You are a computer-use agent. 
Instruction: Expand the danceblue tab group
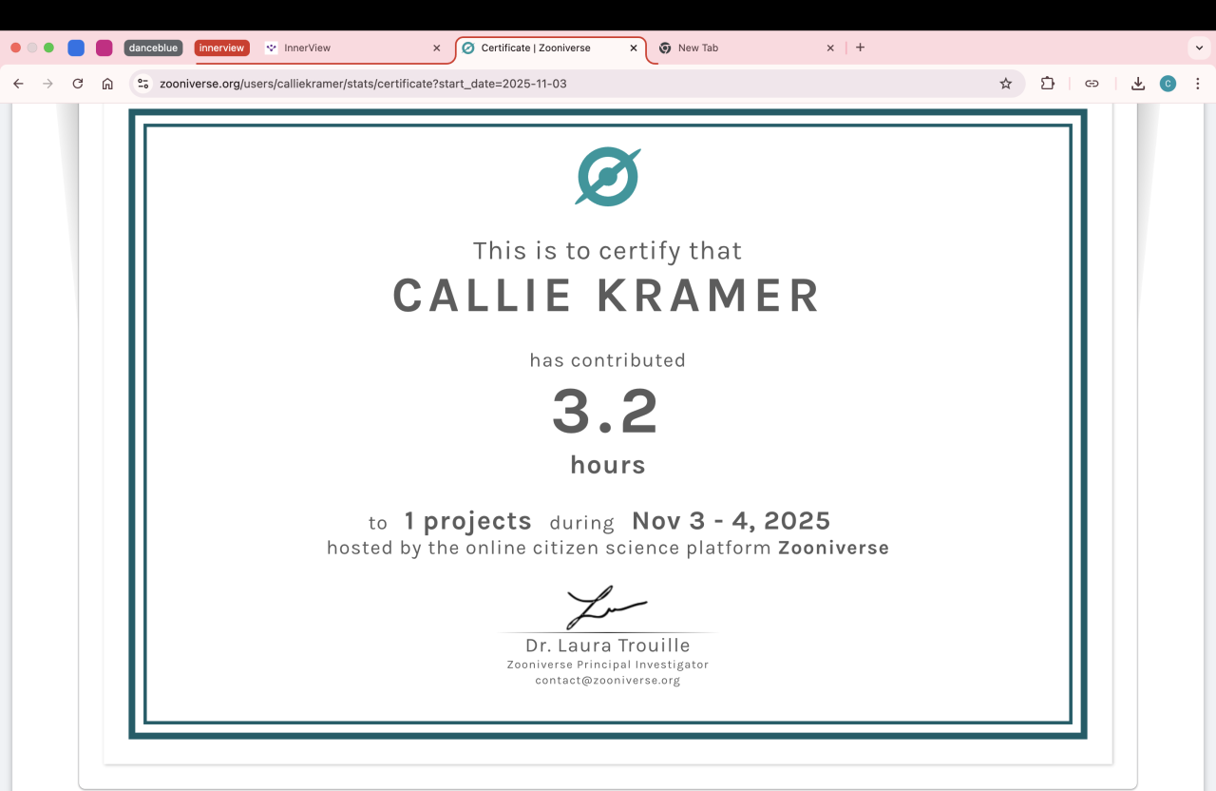(x=153, y=48)
